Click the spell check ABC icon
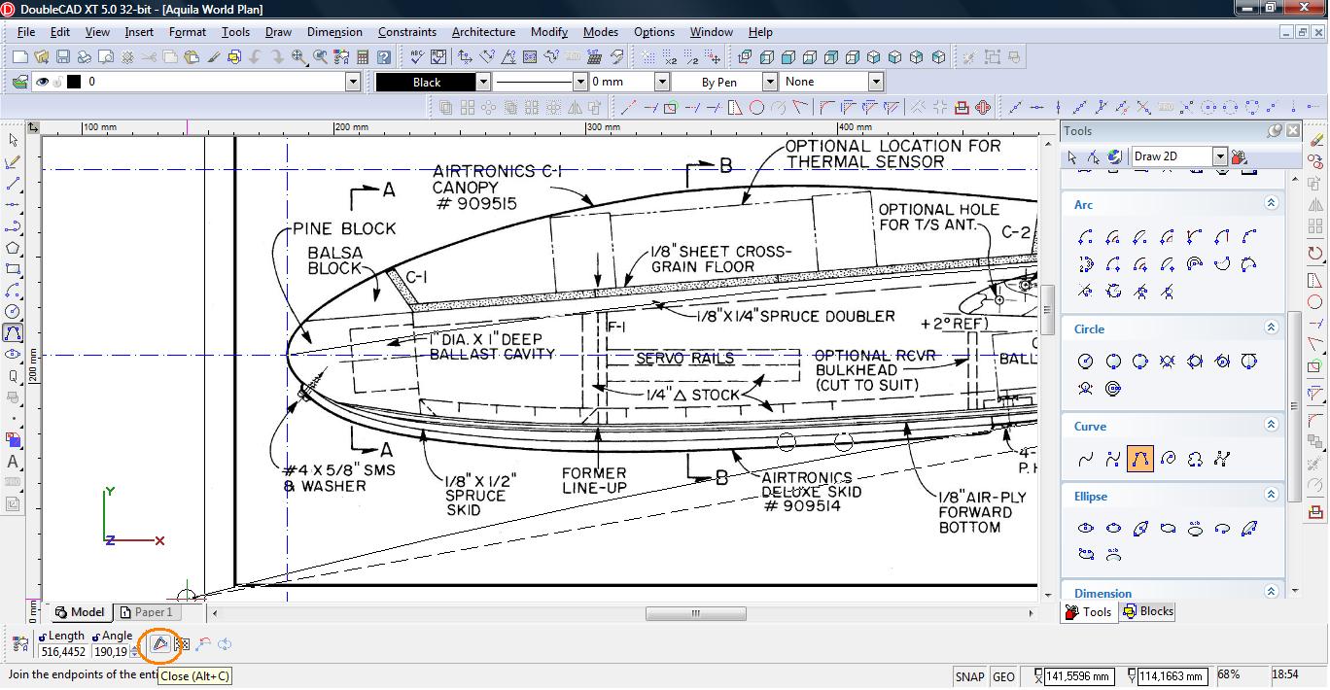This screenshot has width=1330, height=690. click(x=416, y=57)
